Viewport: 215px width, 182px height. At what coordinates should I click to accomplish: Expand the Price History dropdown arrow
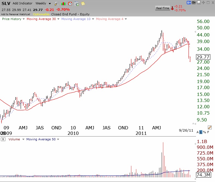[x=24, y=19]
